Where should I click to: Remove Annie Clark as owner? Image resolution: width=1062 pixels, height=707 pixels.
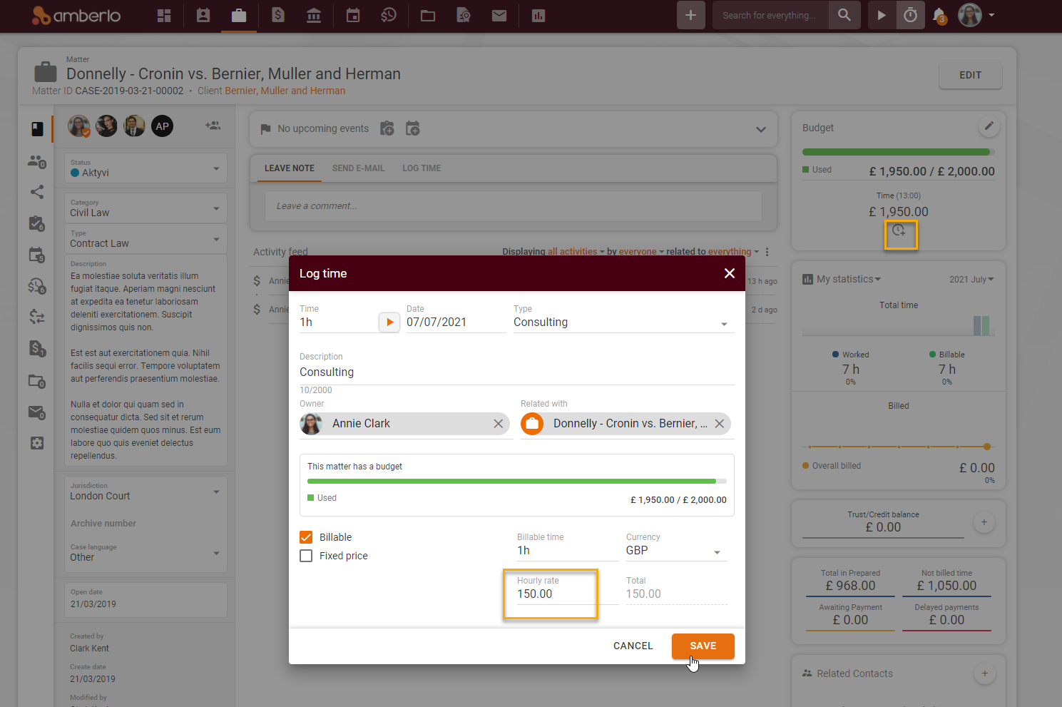499,424
